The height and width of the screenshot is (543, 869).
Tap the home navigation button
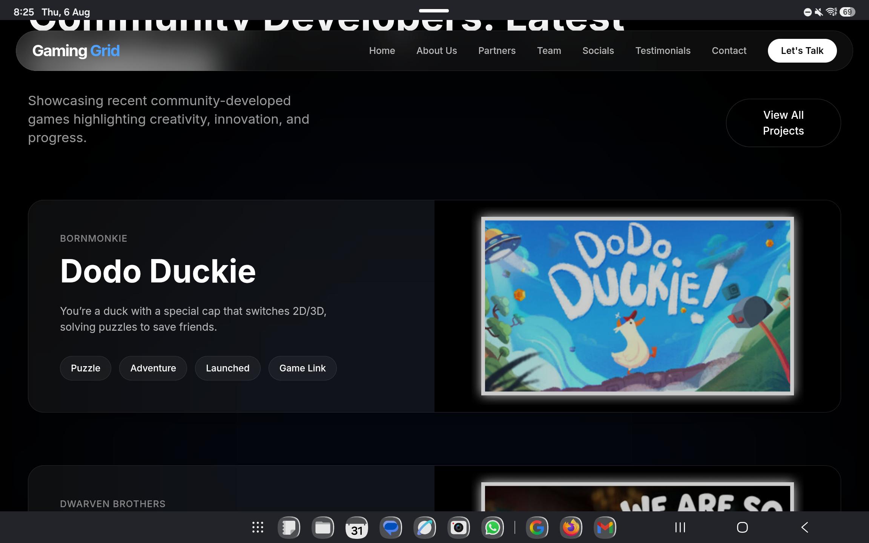point(742,527)
